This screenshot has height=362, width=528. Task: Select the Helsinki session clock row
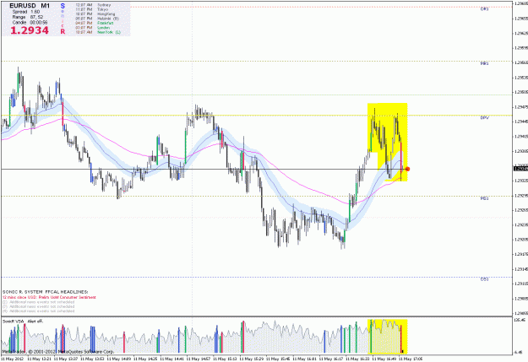tap(97, 19)
